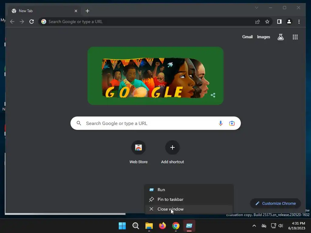Open File Explorer from the taskbar
Screen dimensions: 311x233
pyautogui.click(x=149, y=226)
